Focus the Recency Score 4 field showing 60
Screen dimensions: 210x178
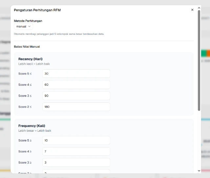click(76, 85)
